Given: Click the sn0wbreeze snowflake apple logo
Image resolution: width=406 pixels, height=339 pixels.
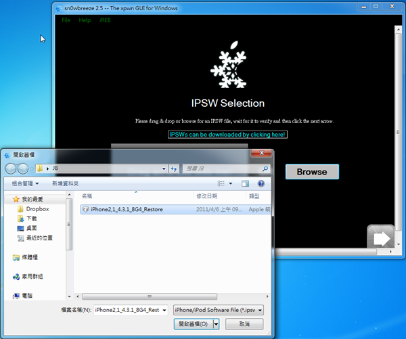Looking at the screenshot, I should 229,64.
